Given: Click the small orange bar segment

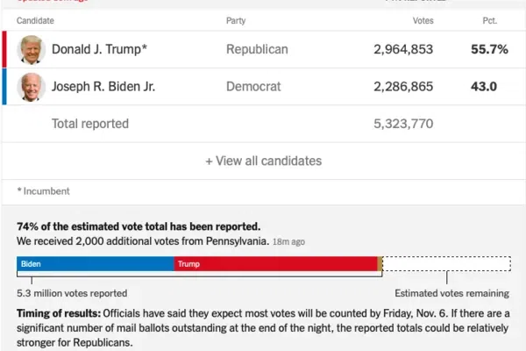Looking at the screenshot, I should 379,263.
